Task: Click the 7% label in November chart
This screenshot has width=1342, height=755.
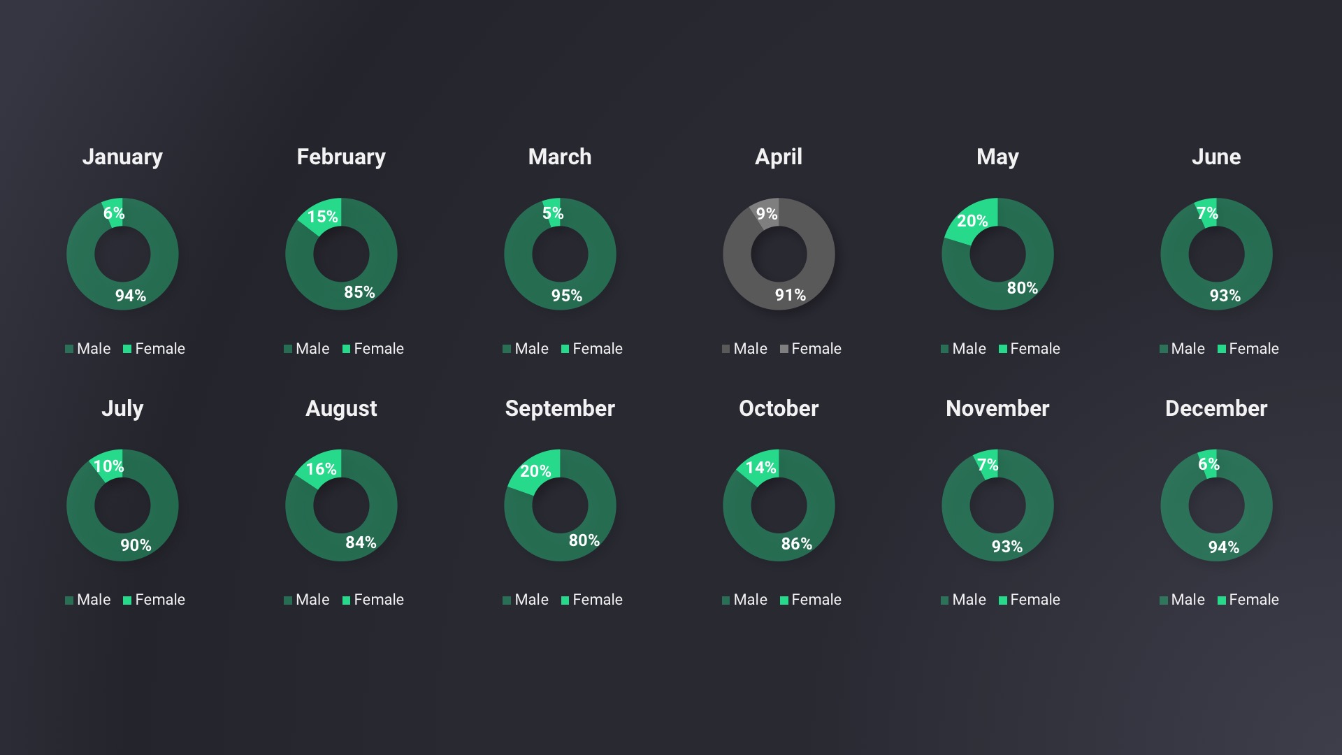Action: [987, 465]
